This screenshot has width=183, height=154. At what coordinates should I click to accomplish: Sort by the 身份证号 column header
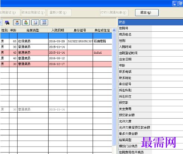pyautogui.click(x=80, y=30)
